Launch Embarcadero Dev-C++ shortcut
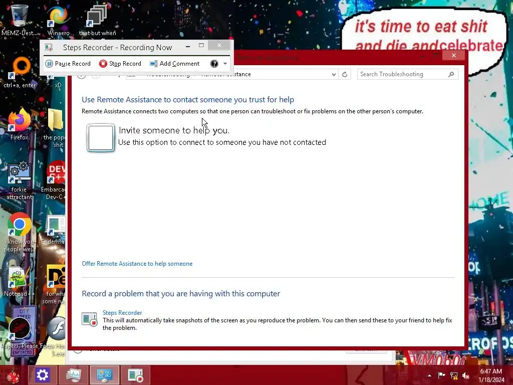 pyautogui.click(x=55, y=180)
